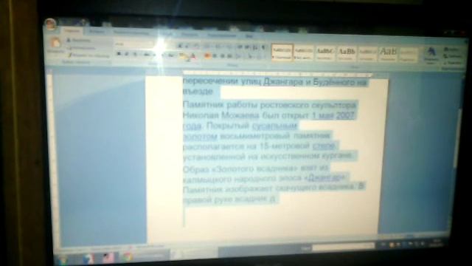The image size is (472, 266).
Task: Select the second style in gallery
Action: pos(303,53)
